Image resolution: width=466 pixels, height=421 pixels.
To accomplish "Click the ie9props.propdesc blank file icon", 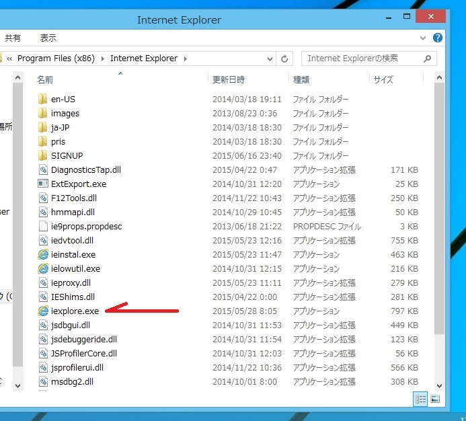I will point(43,226).
